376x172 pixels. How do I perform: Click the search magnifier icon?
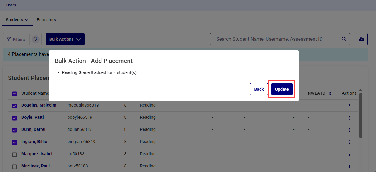coord(344,39)
